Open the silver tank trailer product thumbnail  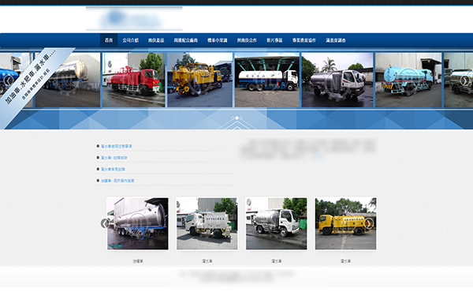pos(138,223)
